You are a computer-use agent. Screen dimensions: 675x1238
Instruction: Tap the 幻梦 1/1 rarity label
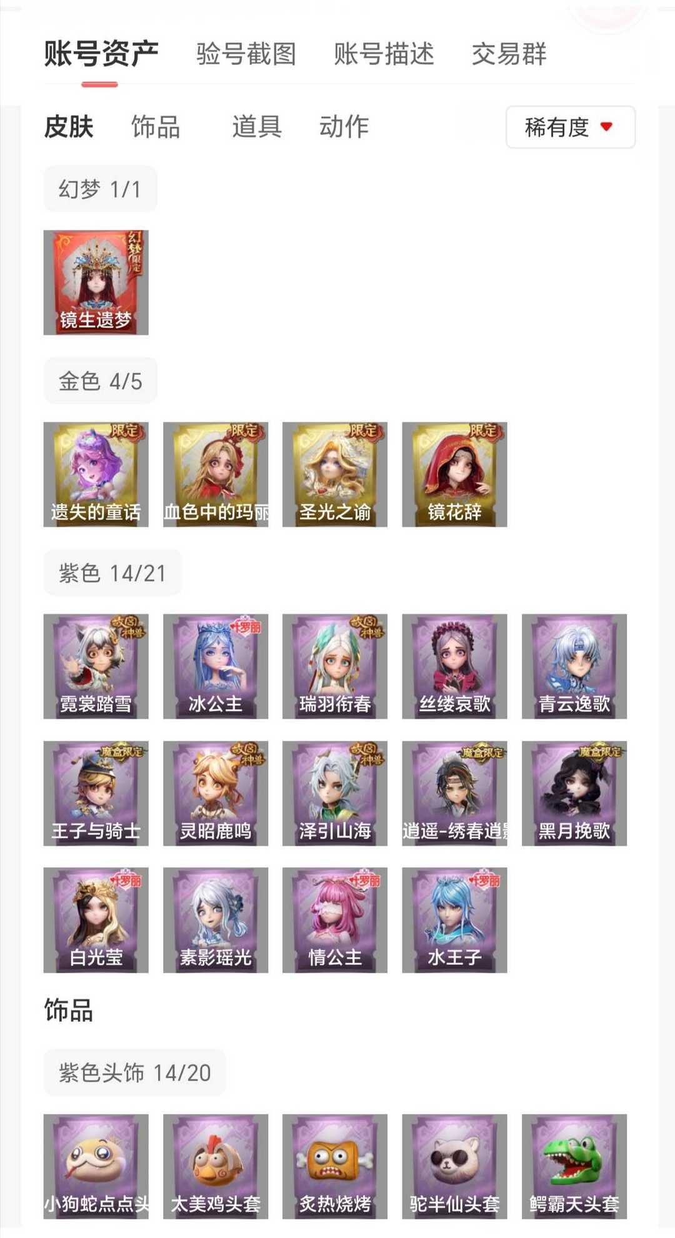100,189
